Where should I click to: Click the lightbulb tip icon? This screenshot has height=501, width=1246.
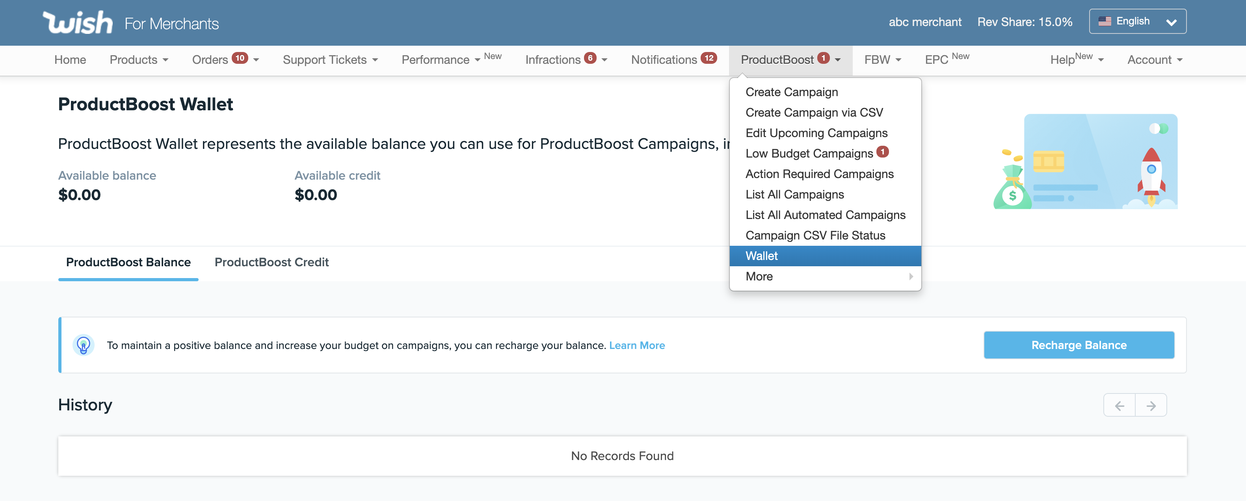point(83,345)
